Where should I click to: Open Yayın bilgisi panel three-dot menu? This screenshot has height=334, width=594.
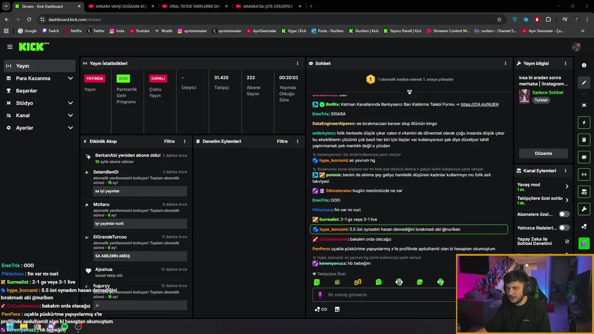[565, 63]
